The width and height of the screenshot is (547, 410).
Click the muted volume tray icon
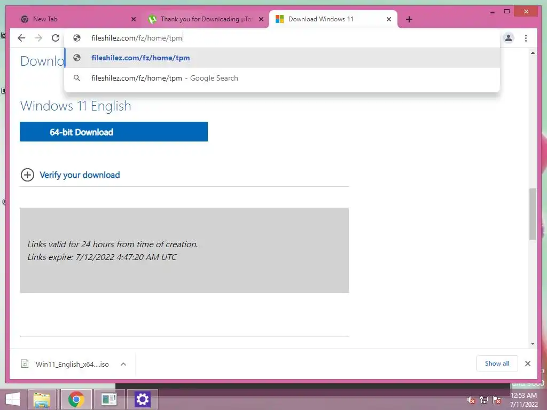(471, 400)
